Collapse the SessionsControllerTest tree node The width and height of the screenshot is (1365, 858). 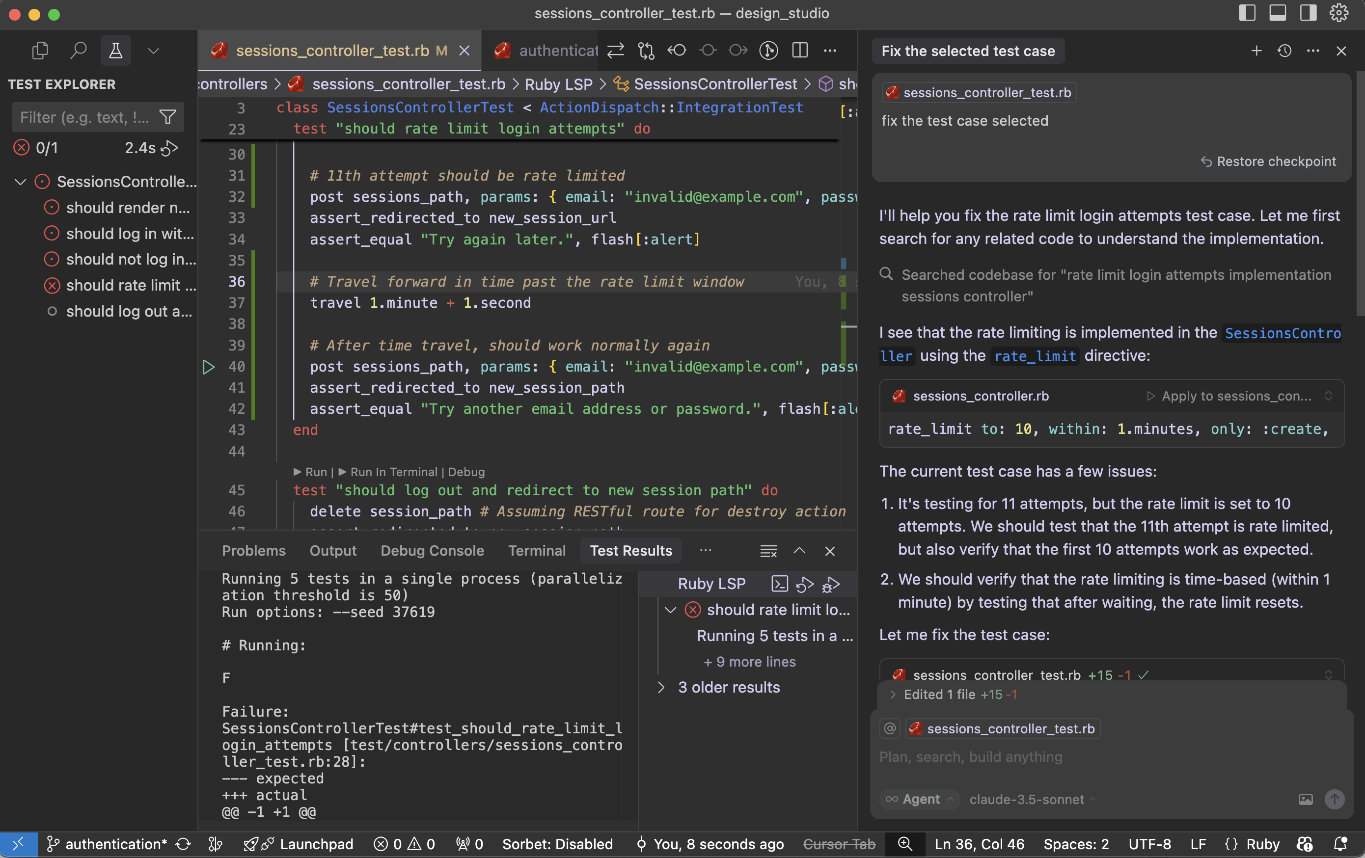point(21,181)
